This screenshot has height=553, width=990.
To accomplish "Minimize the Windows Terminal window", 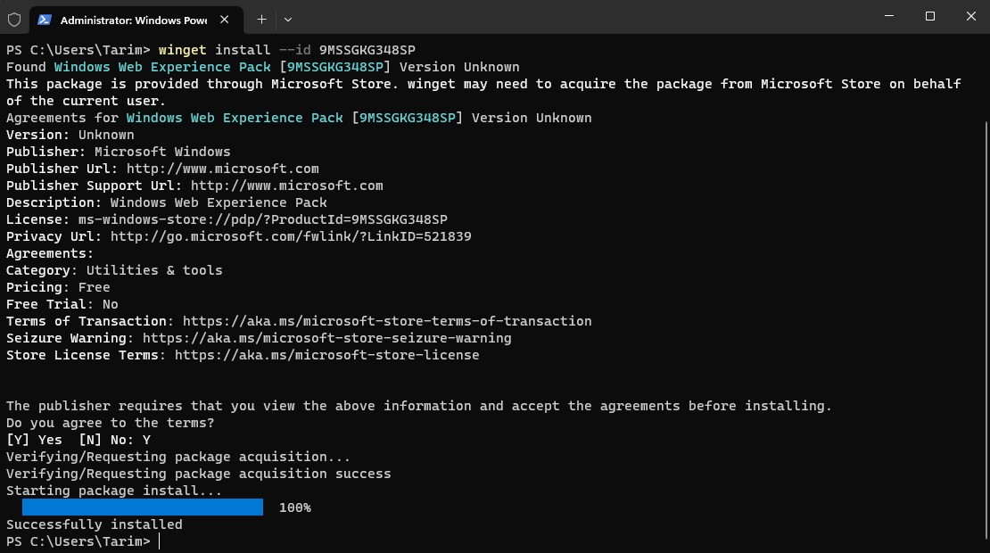I will (888, 16).
